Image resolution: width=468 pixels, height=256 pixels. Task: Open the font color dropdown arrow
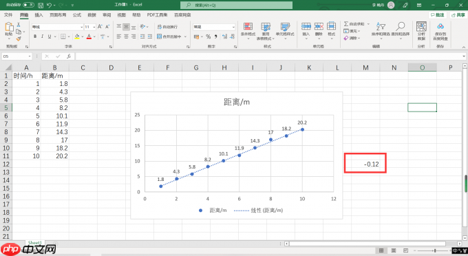94,36
